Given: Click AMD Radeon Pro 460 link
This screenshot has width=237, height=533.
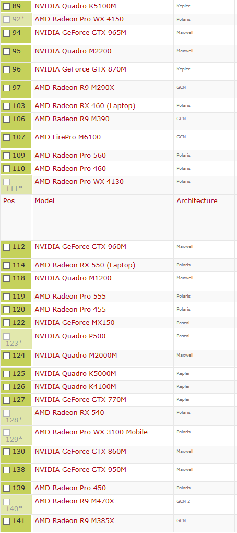Looking at the screenshot, I should 70,168.
